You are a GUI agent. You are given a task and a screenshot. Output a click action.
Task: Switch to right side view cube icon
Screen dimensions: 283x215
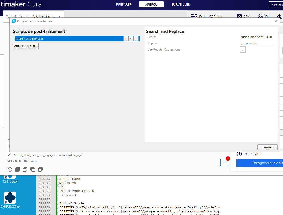[40, 169]
